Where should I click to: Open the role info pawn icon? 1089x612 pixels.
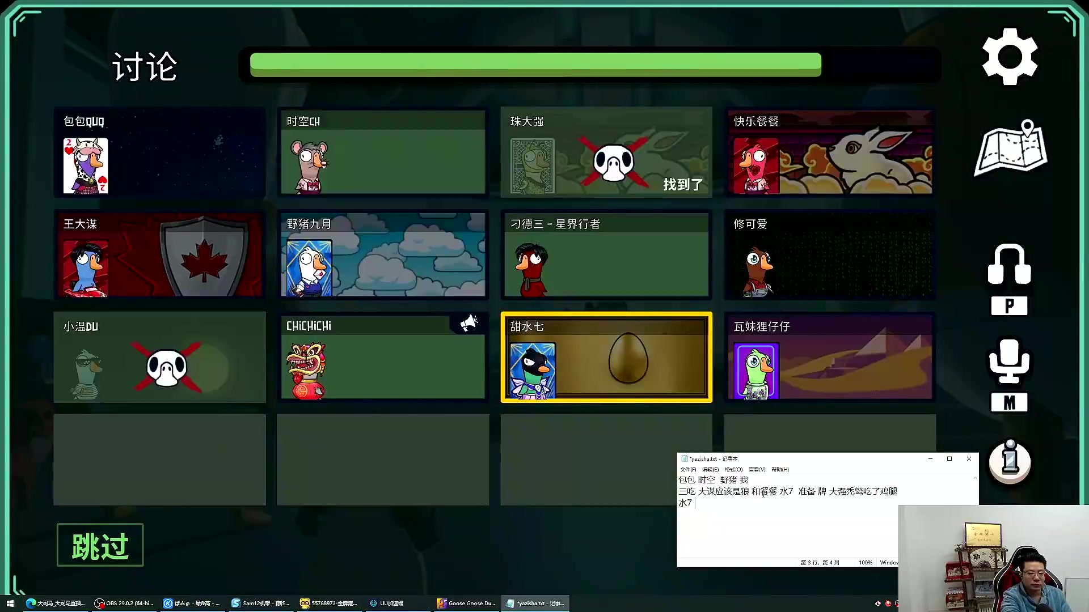pyautogui.click(x=1010, y=462)
